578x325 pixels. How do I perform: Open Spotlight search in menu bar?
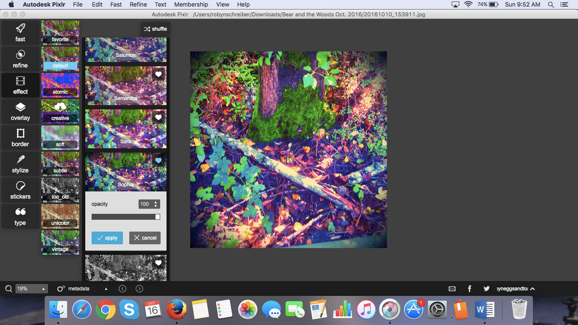[x=551, y=5]
